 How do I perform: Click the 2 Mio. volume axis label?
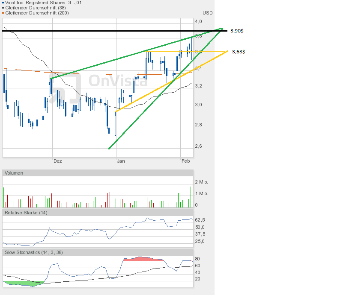coord(201,182)
